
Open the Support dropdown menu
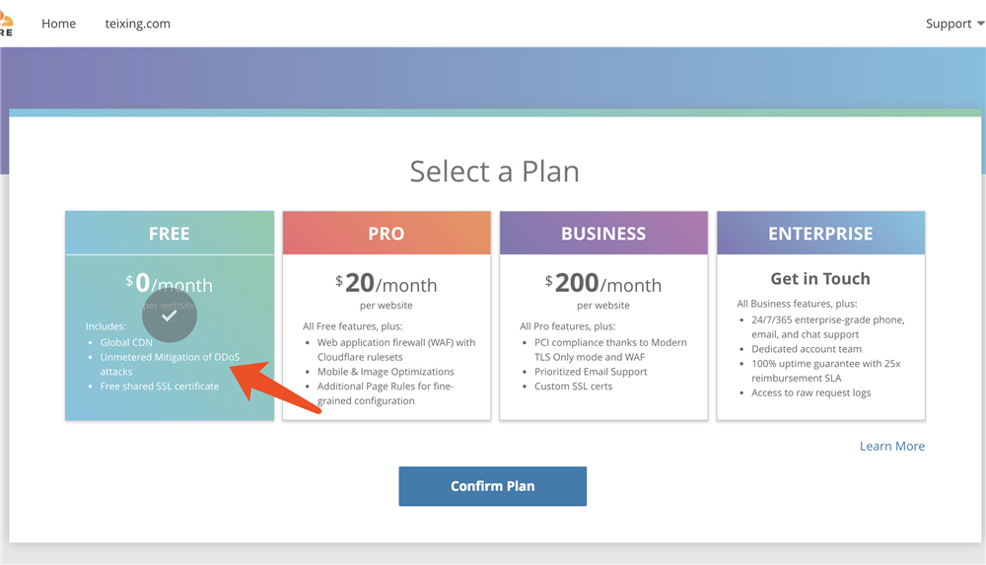(953, 24)
